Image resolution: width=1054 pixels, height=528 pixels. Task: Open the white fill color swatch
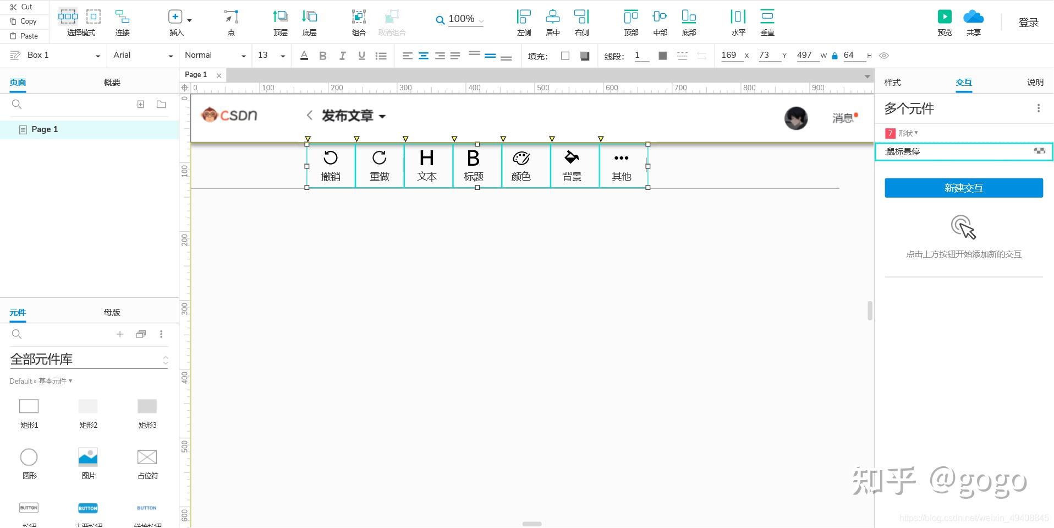click(565, 56)
